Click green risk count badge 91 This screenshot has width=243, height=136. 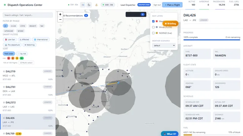coord(22,58)
